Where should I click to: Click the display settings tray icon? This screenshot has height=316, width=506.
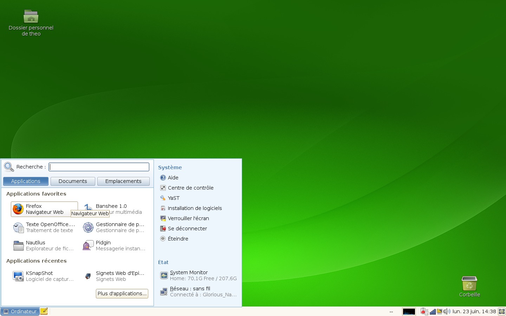pyautogui.click(x=440, y=311)
